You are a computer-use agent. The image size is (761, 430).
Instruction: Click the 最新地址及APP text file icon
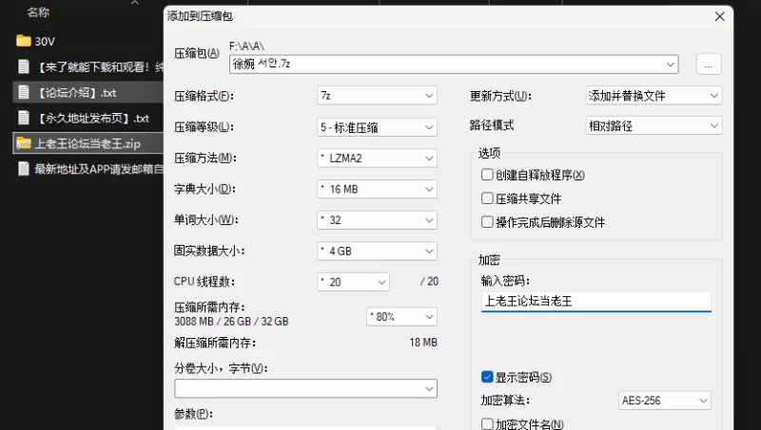[x=23, y=169]
